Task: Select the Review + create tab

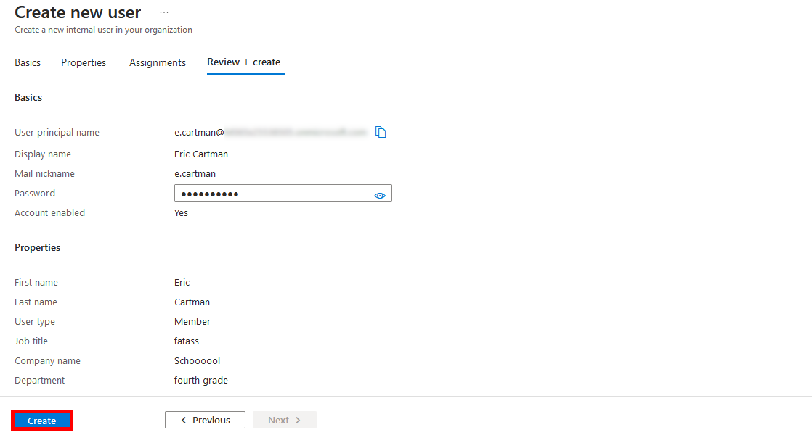Action: 245,62
